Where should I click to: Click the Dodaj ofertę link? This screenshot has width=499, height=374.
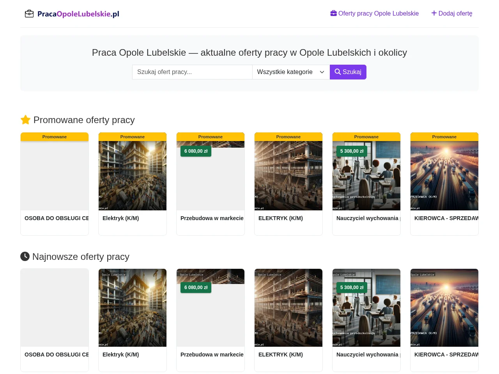point(452,13)
